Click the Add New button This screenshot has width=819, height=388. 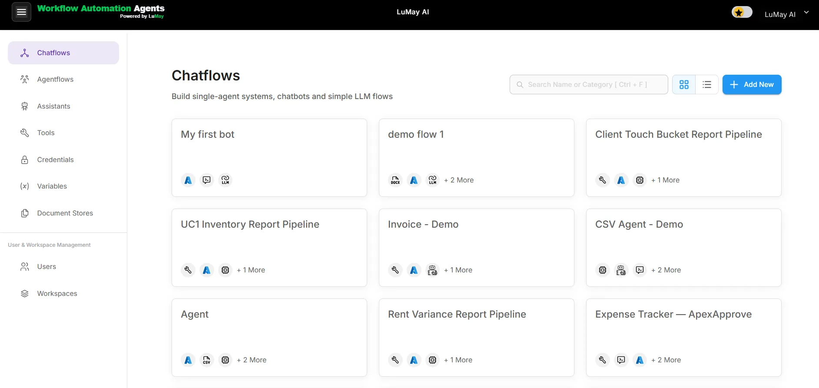752,84
